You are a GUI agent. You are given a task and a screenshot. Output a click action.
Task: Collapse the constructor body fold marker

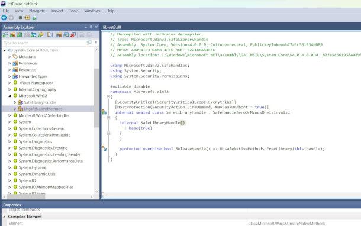pos(108,133)
